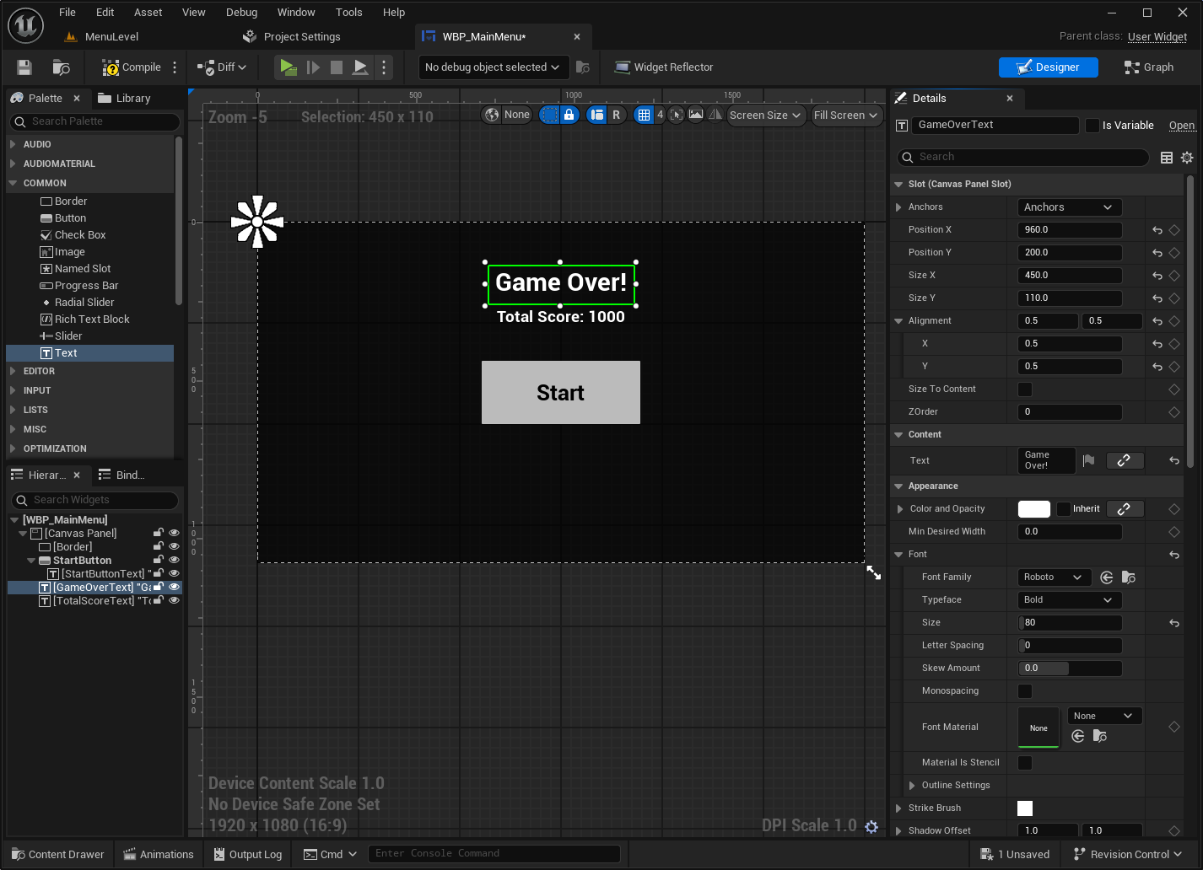
Task: Open the DPI Scale settings gear
Action: pos(872,826)
